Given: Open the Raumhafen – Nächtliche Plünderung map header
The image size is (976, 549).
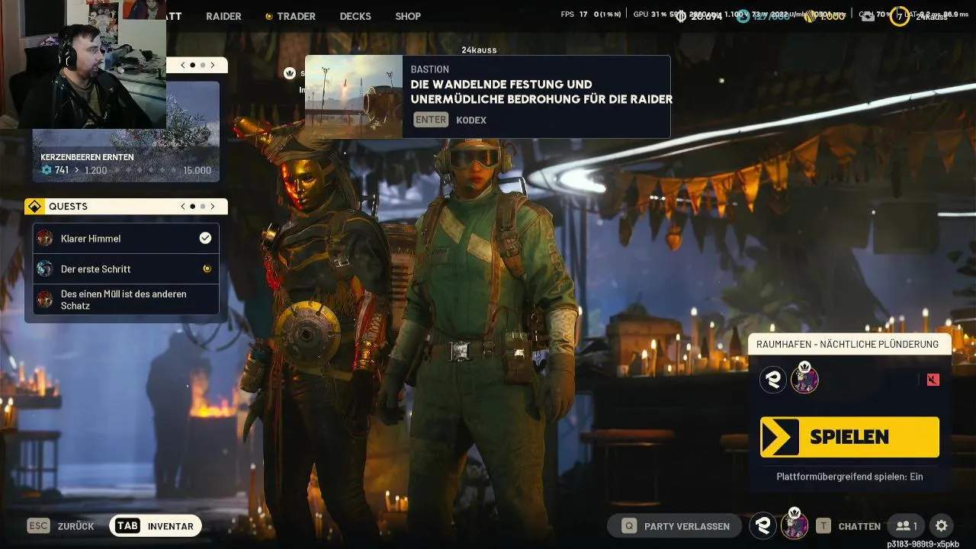Looking at the screenshot, I should 849,344.
